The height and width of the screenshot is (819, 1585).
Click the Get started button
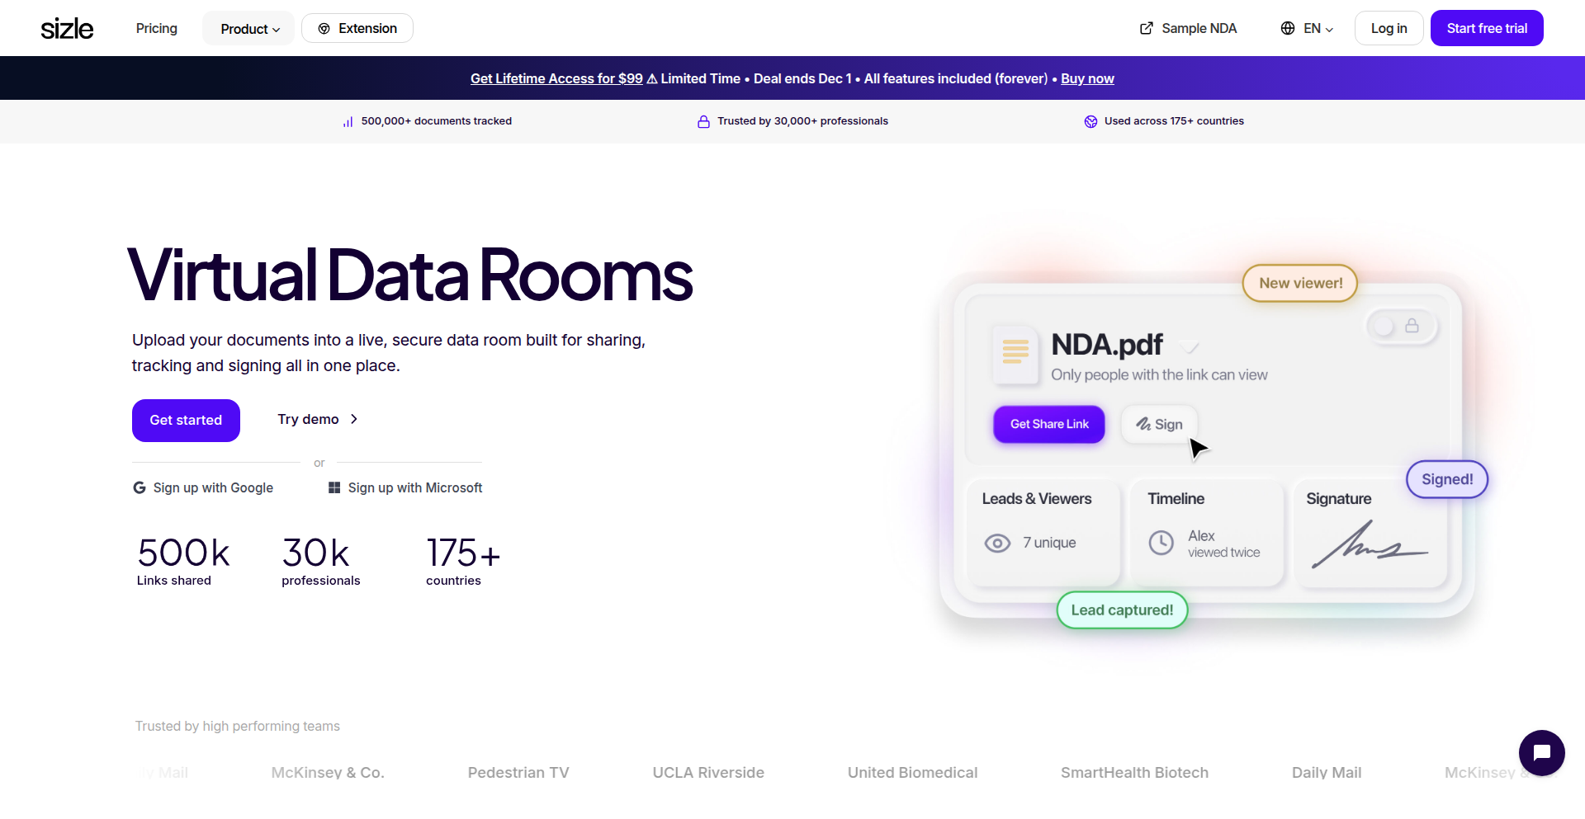point(186,420)
